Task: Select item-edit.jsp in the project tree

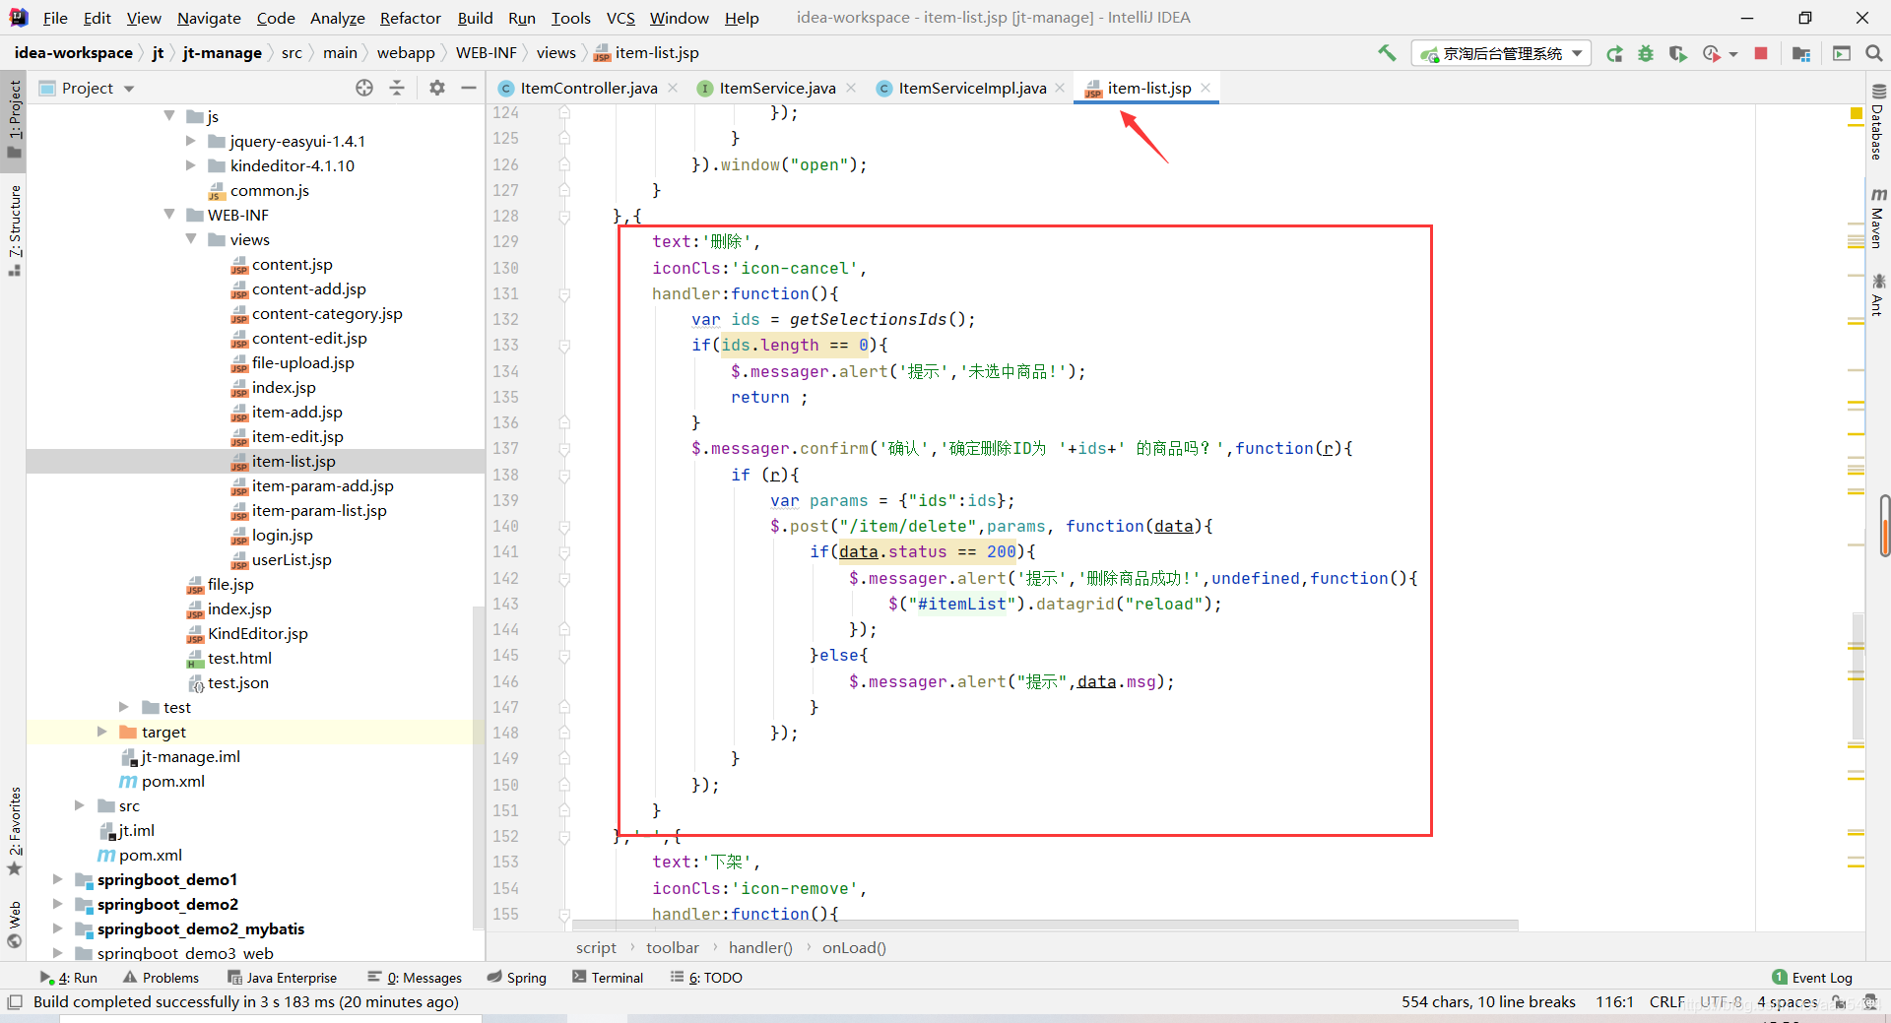Action: pos(297,436)
